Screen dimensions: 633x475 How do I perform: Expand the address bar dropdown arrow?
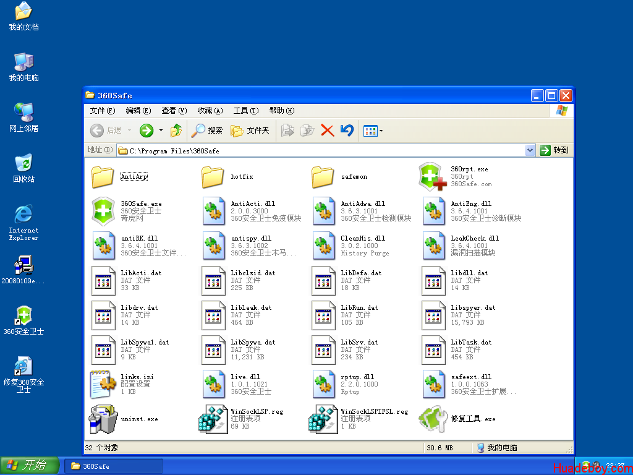point(530,150)
